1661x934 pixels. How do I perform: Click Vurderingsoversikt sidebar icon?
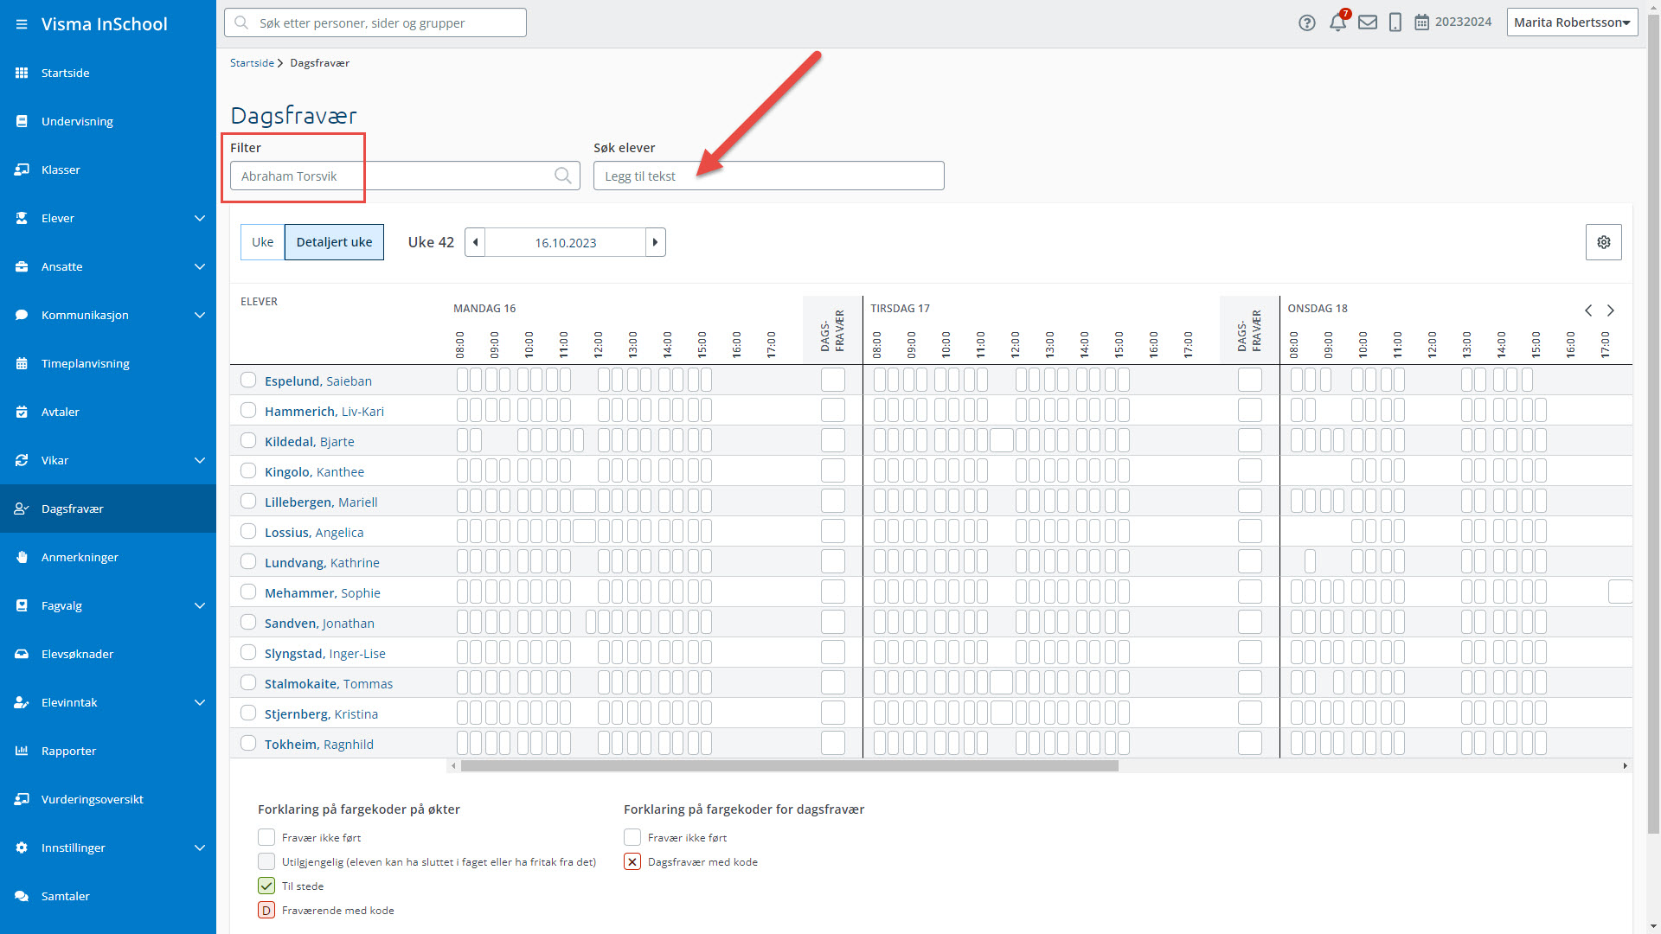pyautogui.click(x=22, y=799)
